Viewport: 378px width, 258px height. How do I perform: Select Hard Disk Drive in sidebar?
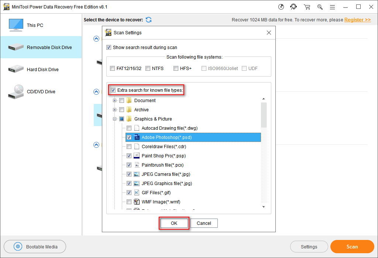pyautogui.click(x=41, y=69)
